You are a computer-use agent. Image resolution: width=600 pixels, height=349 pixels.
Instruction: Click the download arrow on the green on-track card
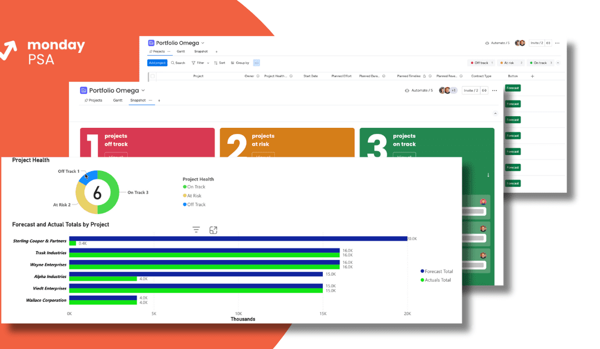click(488, 175)
